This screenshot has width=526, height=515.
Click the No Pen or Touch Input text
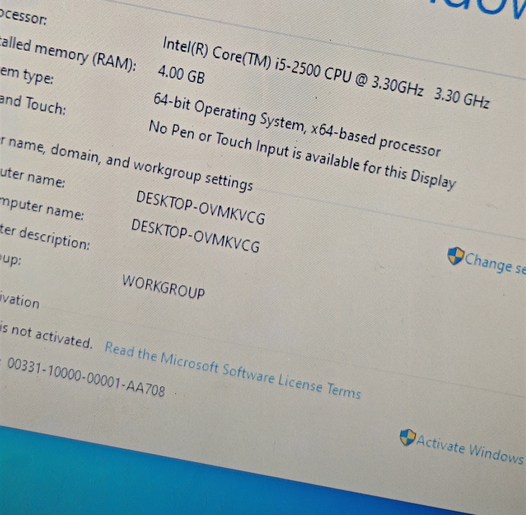302,155
